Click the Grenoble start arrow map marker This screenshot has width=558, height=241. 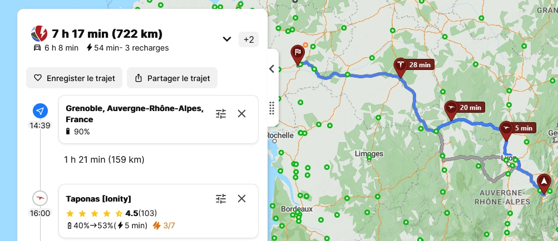click(x=544, y=182)
